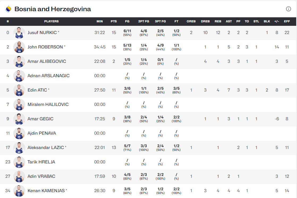
Task: Select Amar ALIBEGOVIC's player headshot
Action: tap(19, 61)
